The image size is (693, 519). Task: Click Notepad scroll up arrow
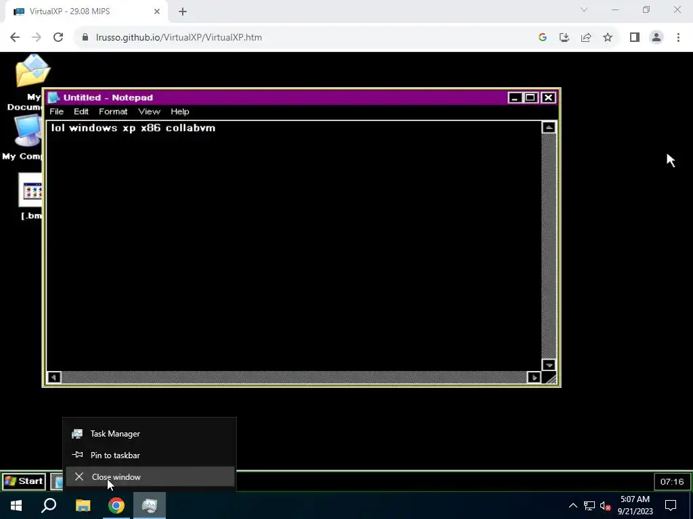[x=549, y=128]
